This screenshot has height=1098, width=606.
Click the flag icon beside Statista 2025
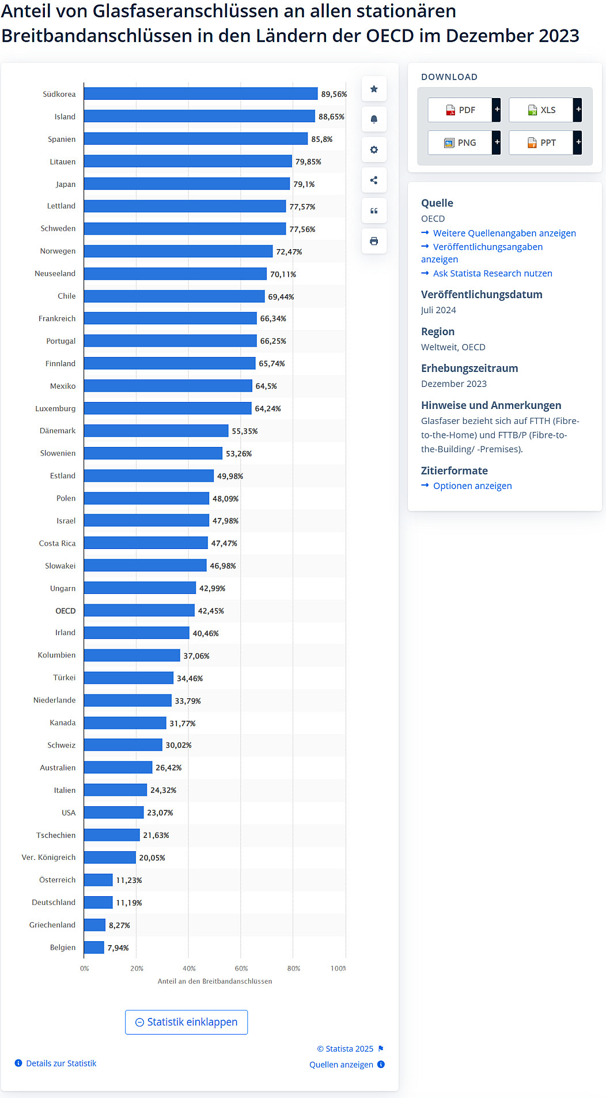coord(381,1048)
